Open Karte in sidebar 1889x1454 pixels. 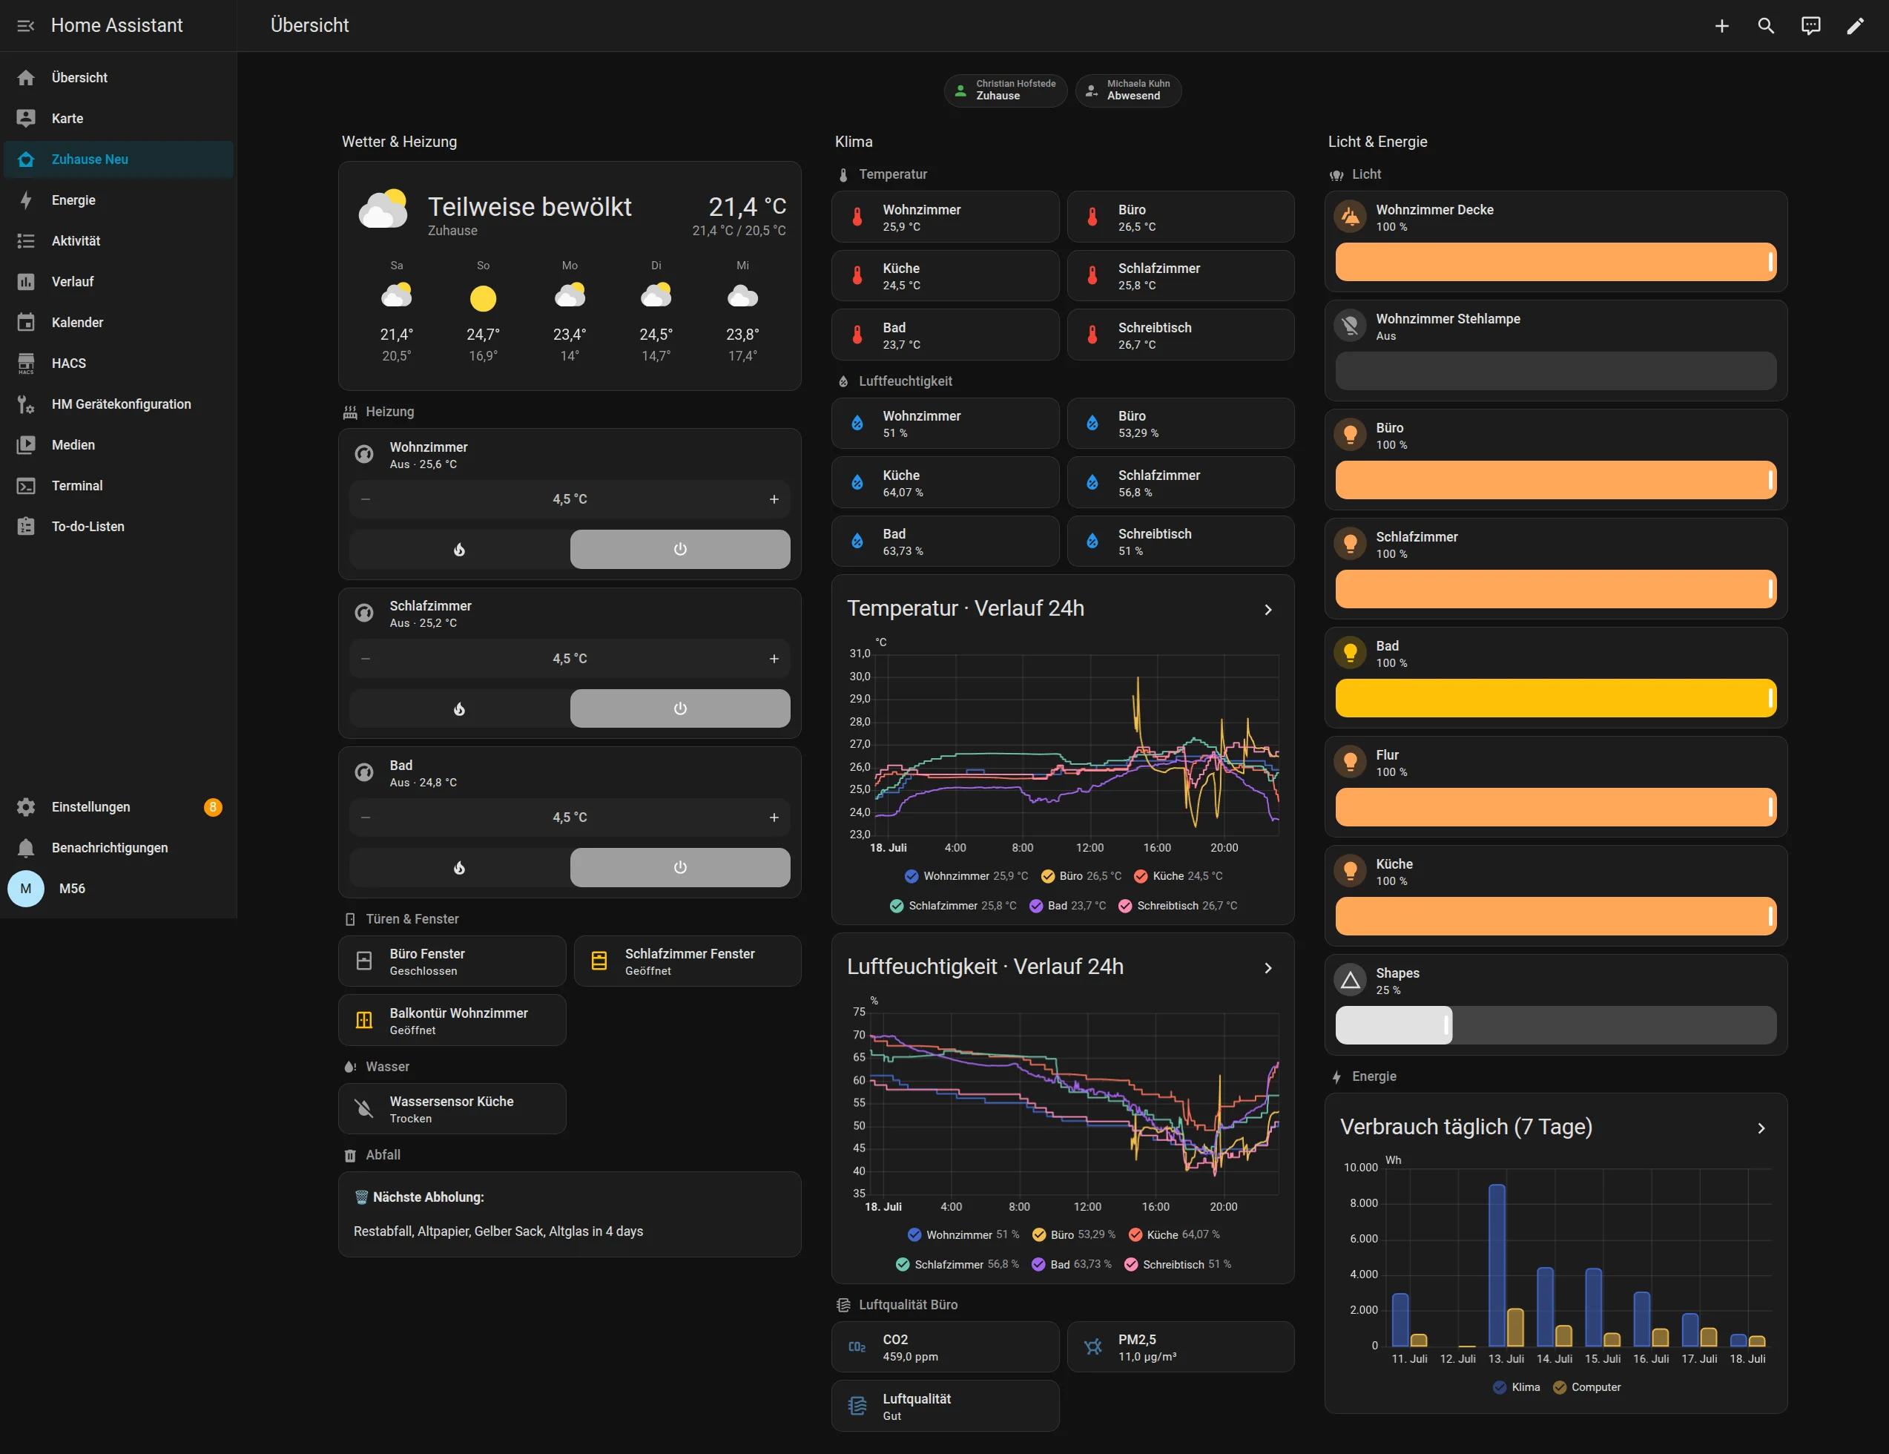click(119, 119)
